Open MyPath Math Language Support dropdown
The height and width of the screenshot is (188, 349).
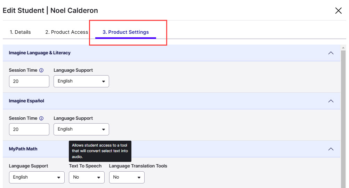click(37, 177)
